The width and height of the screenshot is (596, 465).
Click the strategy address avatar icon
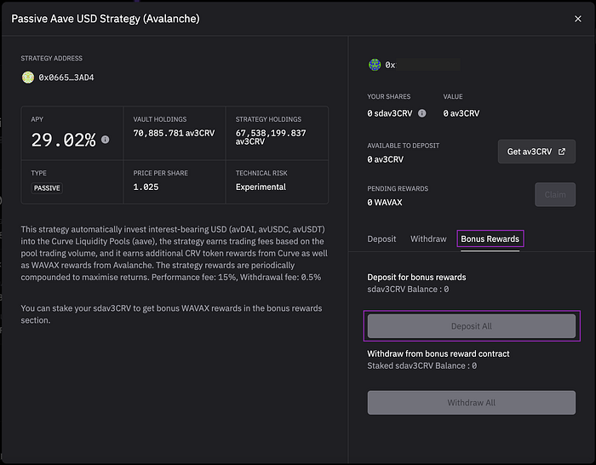click(28, 77)
